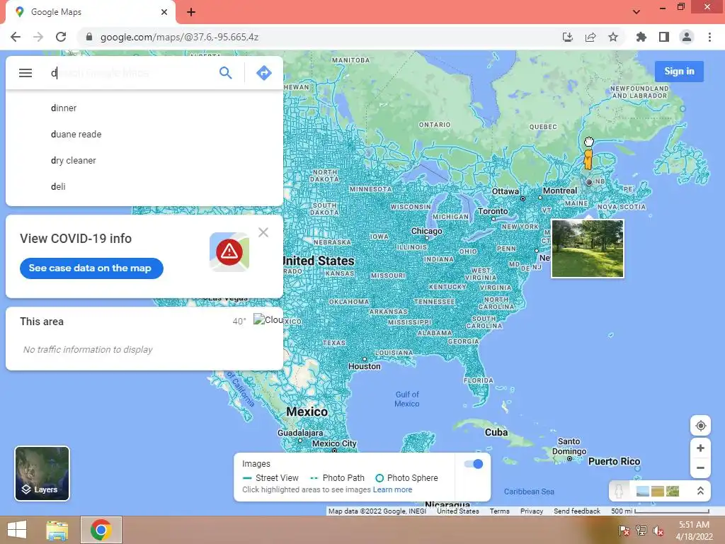Viewport: 725px width, 544px height.
Task: Expand the imagery strip with double chevron
Action: pyautogui.click(x=700, y=491)
